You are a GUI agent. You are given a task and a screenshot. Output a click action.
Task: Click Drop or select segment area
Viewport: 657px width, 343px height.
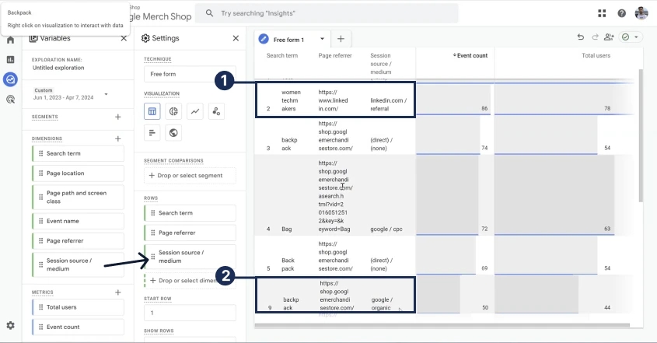[190, 176]
